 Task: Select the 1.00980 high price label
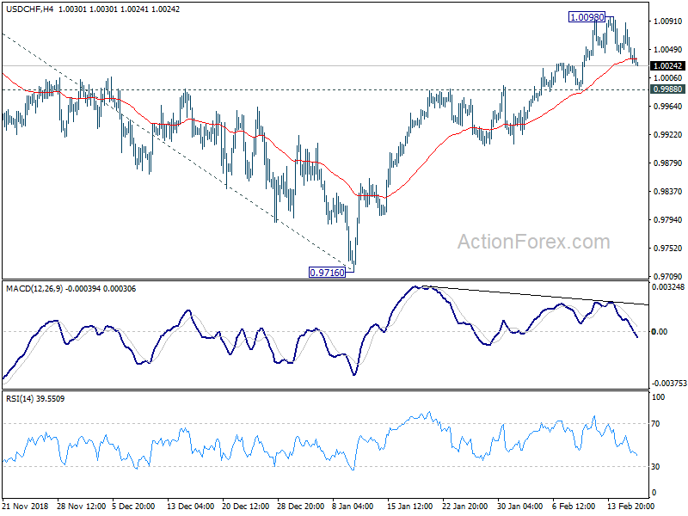coord(587,17)
